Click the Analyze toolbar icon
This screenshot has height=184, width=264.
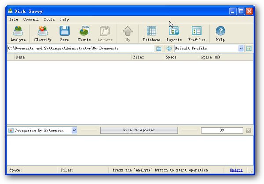click(x=18, y=34)
